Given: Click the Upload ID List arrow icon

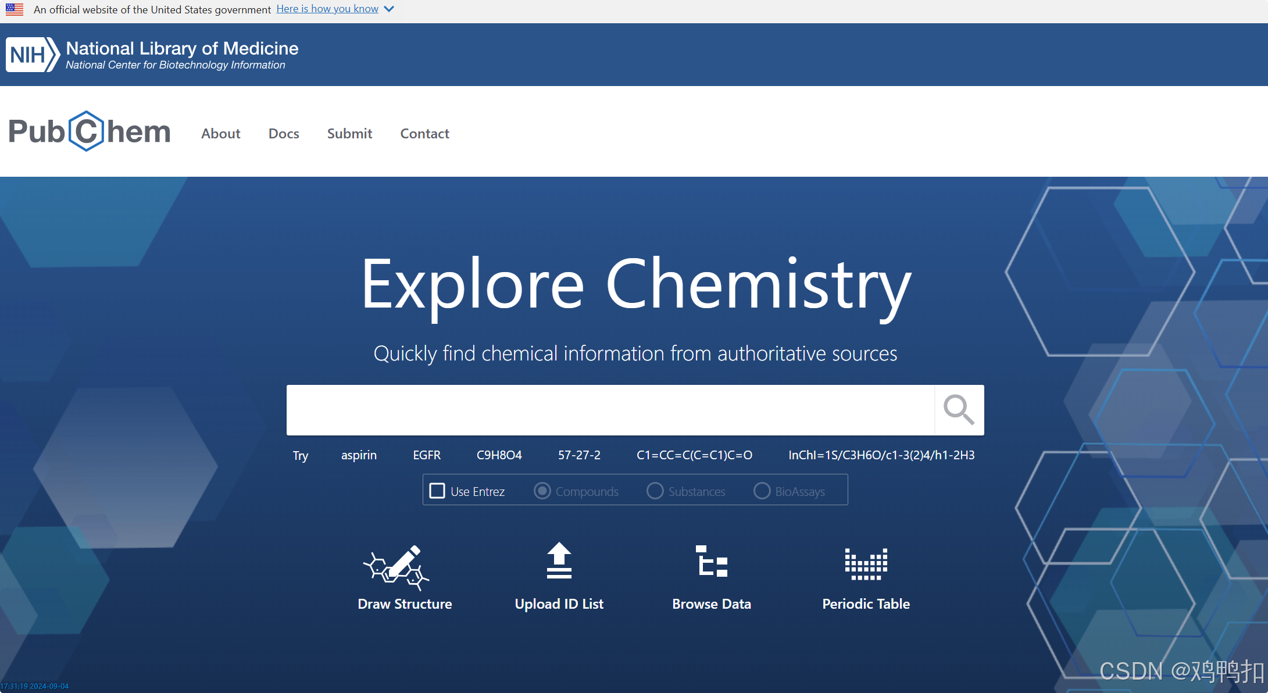Looking at the screenshot, I should tap(559, 561).
